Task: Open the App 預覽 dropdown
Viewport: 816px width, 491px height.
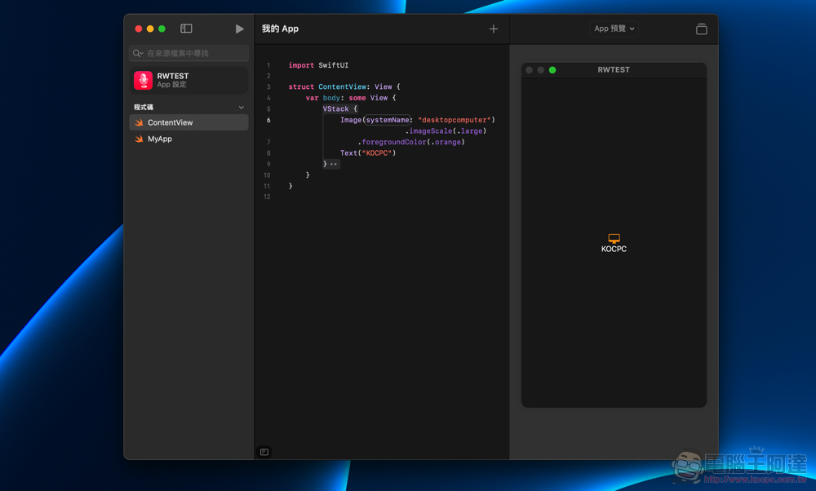Action: [x=614, y=29]
